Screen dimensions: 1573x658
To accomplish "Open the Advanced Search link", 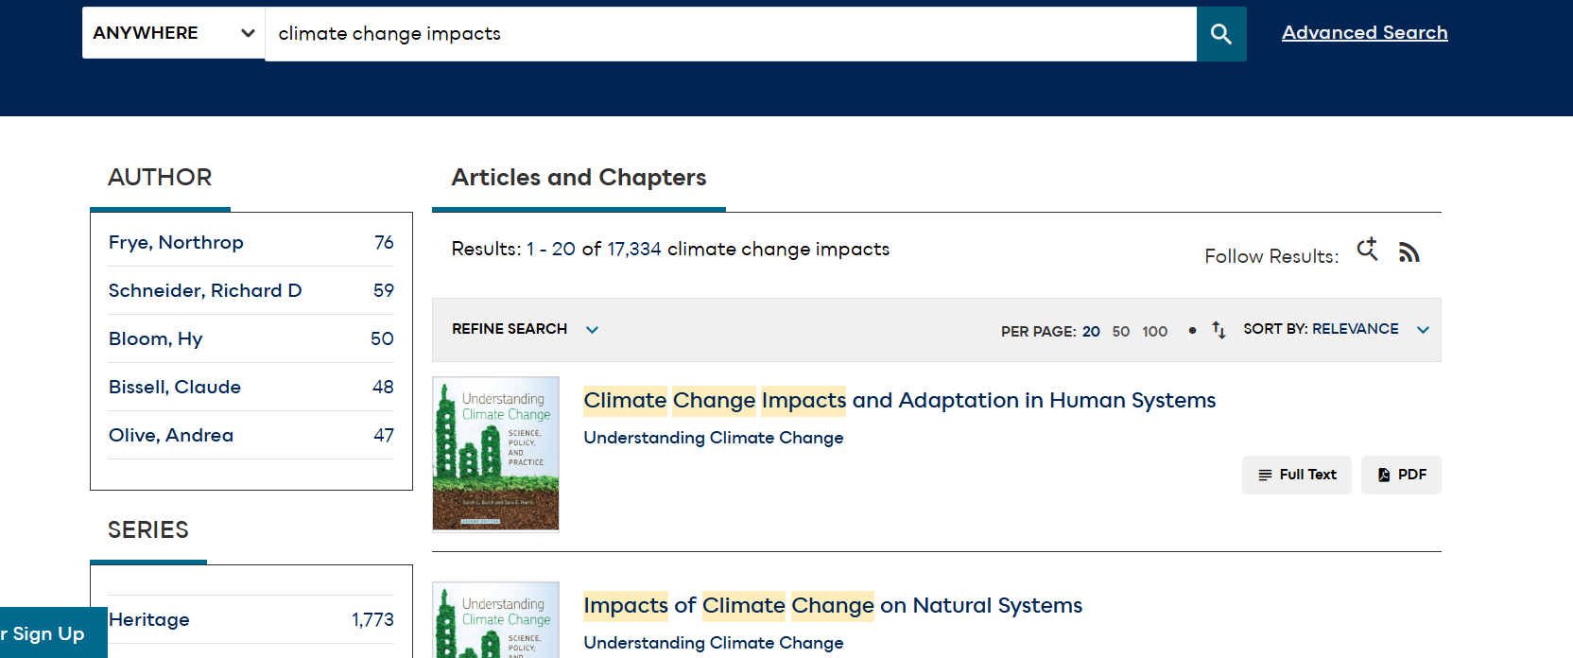I will click(x=1364, y=33).
